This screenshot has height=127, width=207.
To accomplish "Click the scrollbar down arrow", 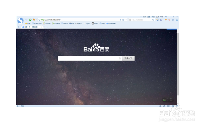I will click(x=178, y=104).
